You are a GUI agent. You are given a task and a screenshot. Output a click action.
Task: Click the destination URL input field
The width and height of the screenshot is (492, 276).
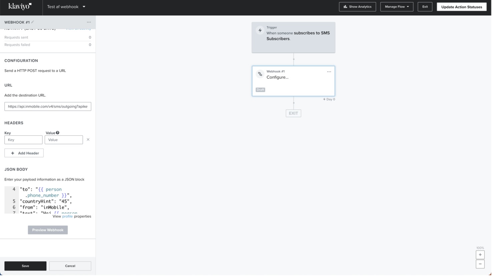(x=48, y=107)
